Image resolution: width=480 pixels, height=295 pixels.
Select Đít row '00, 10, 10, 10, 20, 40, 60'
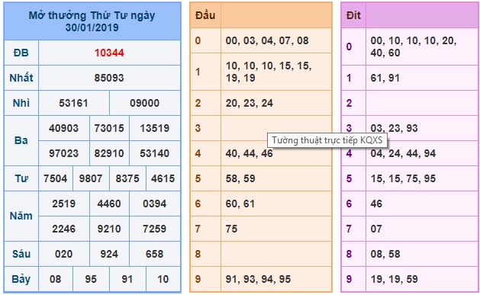(x=414, y=46)
